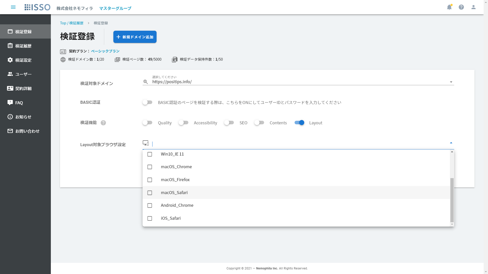Image resolution: width=488 pixels, height=274 pixels.
Task: Tick the Android_Chrome checkbox
Action: 150,205
